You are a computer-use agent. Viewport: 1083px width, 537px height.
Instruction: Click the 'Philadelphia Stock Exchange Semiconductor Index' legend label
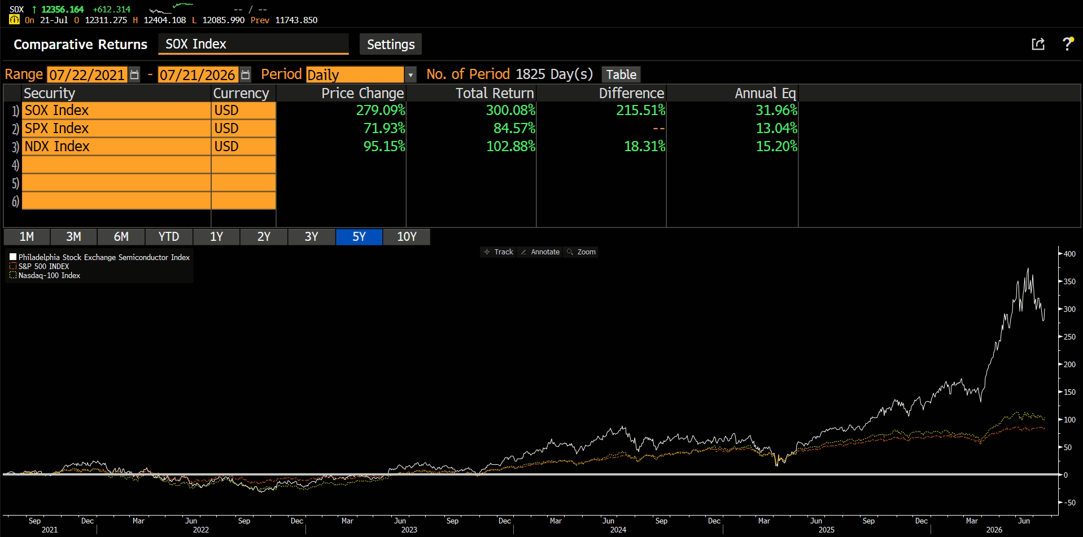(104, 257)
